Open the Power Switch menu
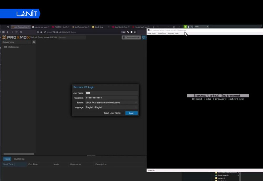 point(151,33)
